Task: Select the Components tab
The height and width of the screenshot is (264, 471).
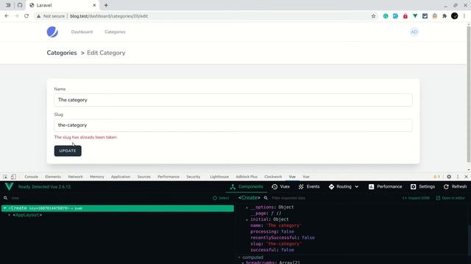Action: coord(247,187)
